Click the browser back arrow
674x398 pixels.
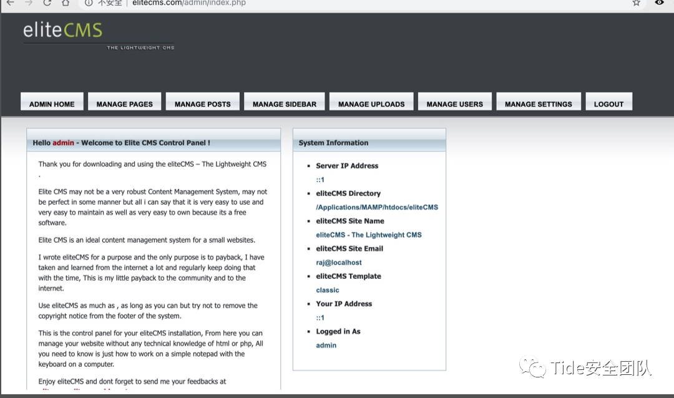pyautogui.click(x=11, y=2)
